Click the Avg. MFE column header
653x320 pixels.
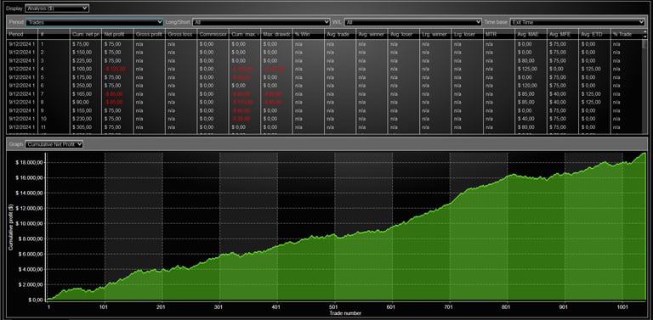(563, 34)
